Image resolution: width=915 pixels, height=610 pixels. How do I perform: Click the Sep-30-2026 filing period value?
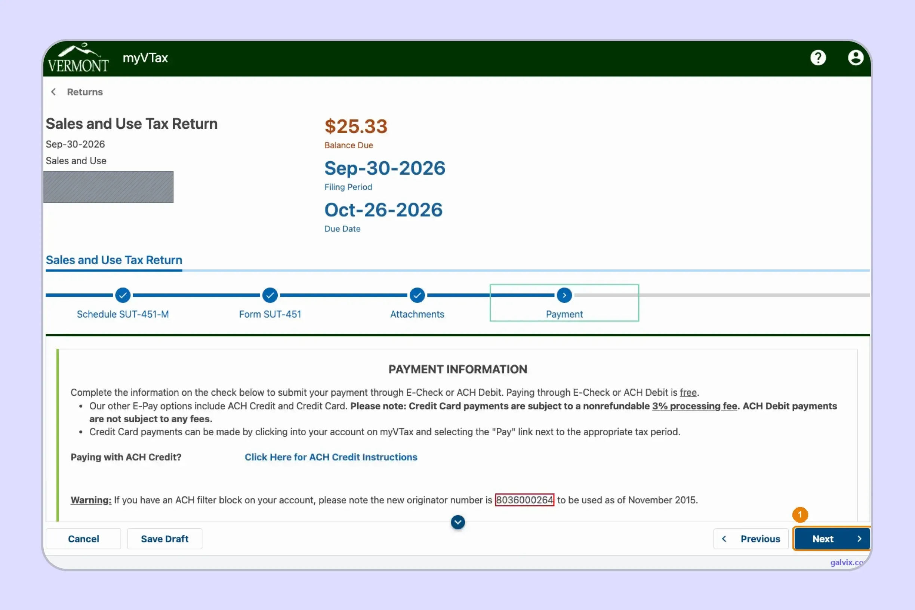[x=385, y=168]
